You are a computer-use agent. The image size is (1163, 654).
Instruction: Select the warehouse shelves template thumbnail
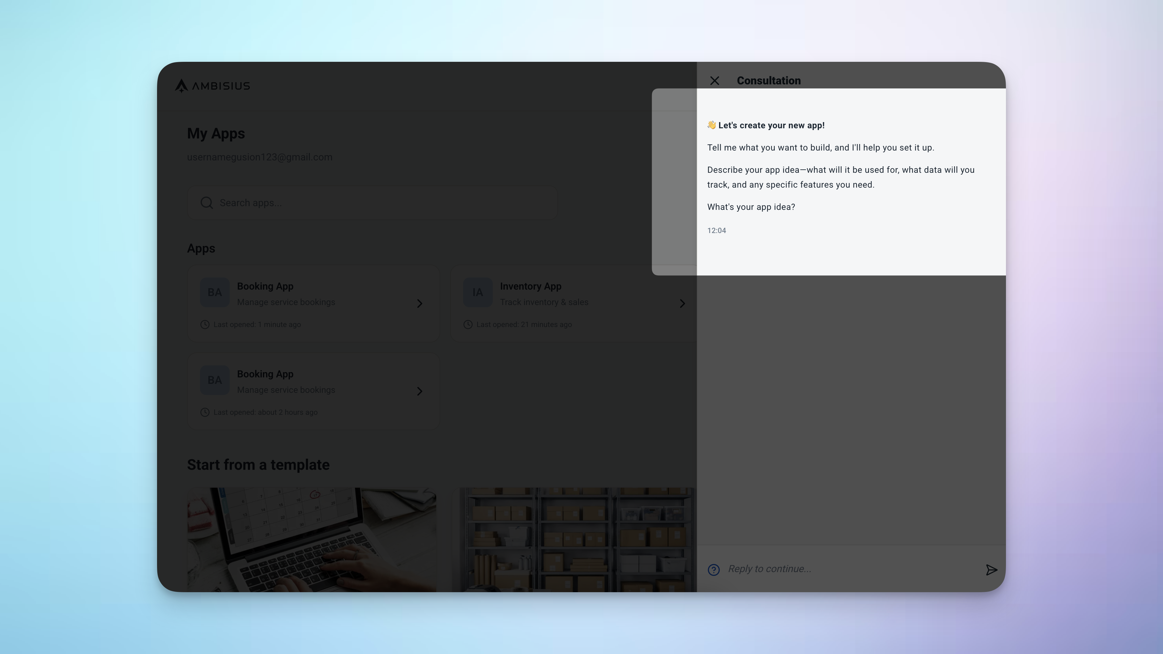pyautogui.click(x=574, y=539)
